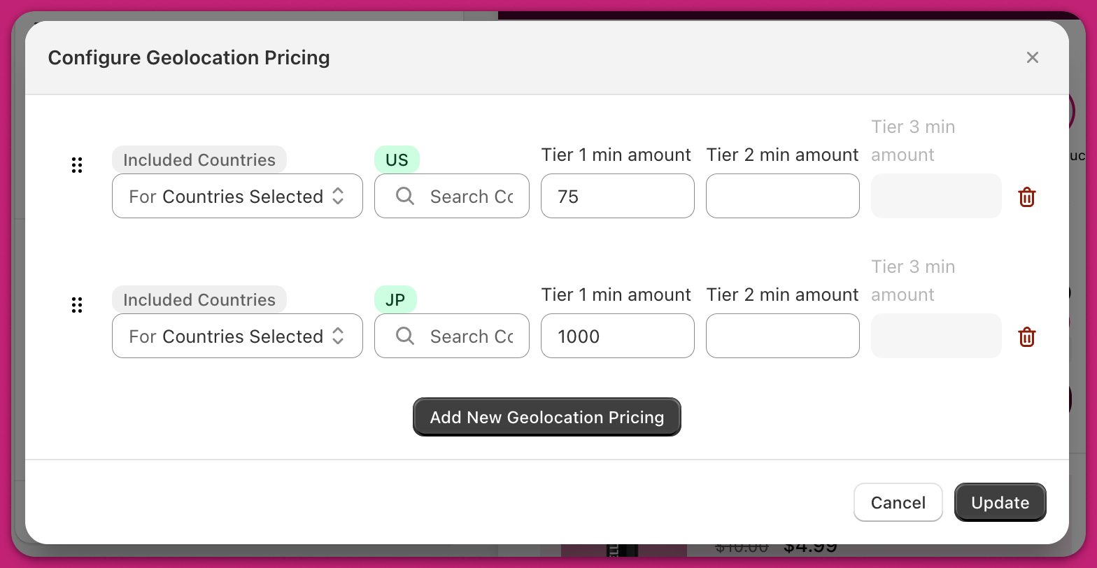The height and width of the screenshot is (568, 1097).
Task: Close the Configure Geolocation Pricing dialog
Action: pyautogui.click(x=1032, y=57)
